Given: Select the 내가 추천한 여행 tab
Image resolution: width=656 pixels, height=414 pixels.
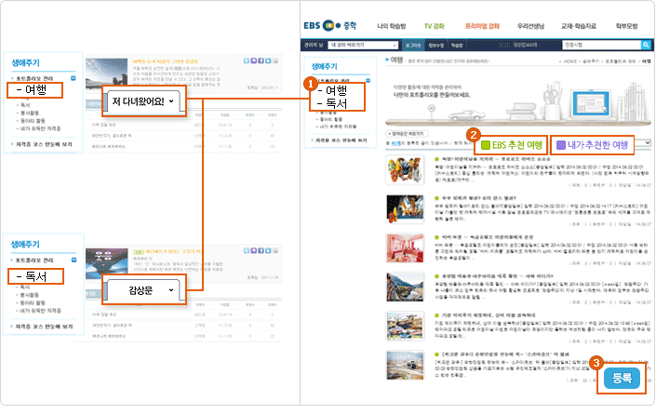Looking at the screenshot, I should [596, 145].
